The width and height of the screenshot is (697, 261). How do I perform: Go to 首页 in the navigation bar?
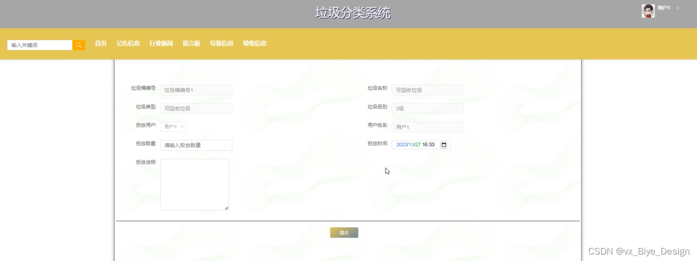[101, 43]
